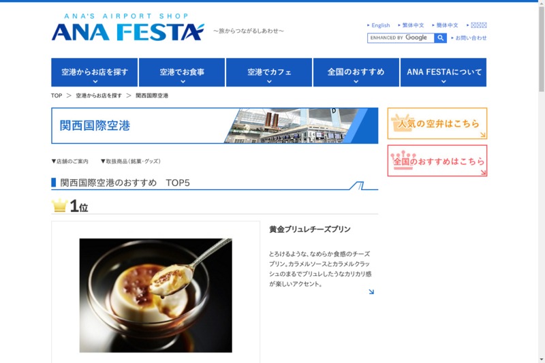Click the blue search magnifier button
Viewport: 545px width, 363px height.
tap(440, 38)
